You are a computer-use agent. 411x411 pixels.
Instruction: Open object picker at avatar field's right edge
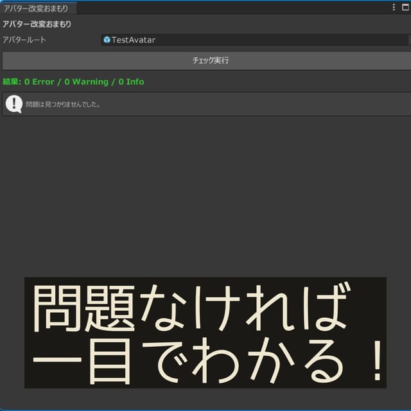(406, 40)
